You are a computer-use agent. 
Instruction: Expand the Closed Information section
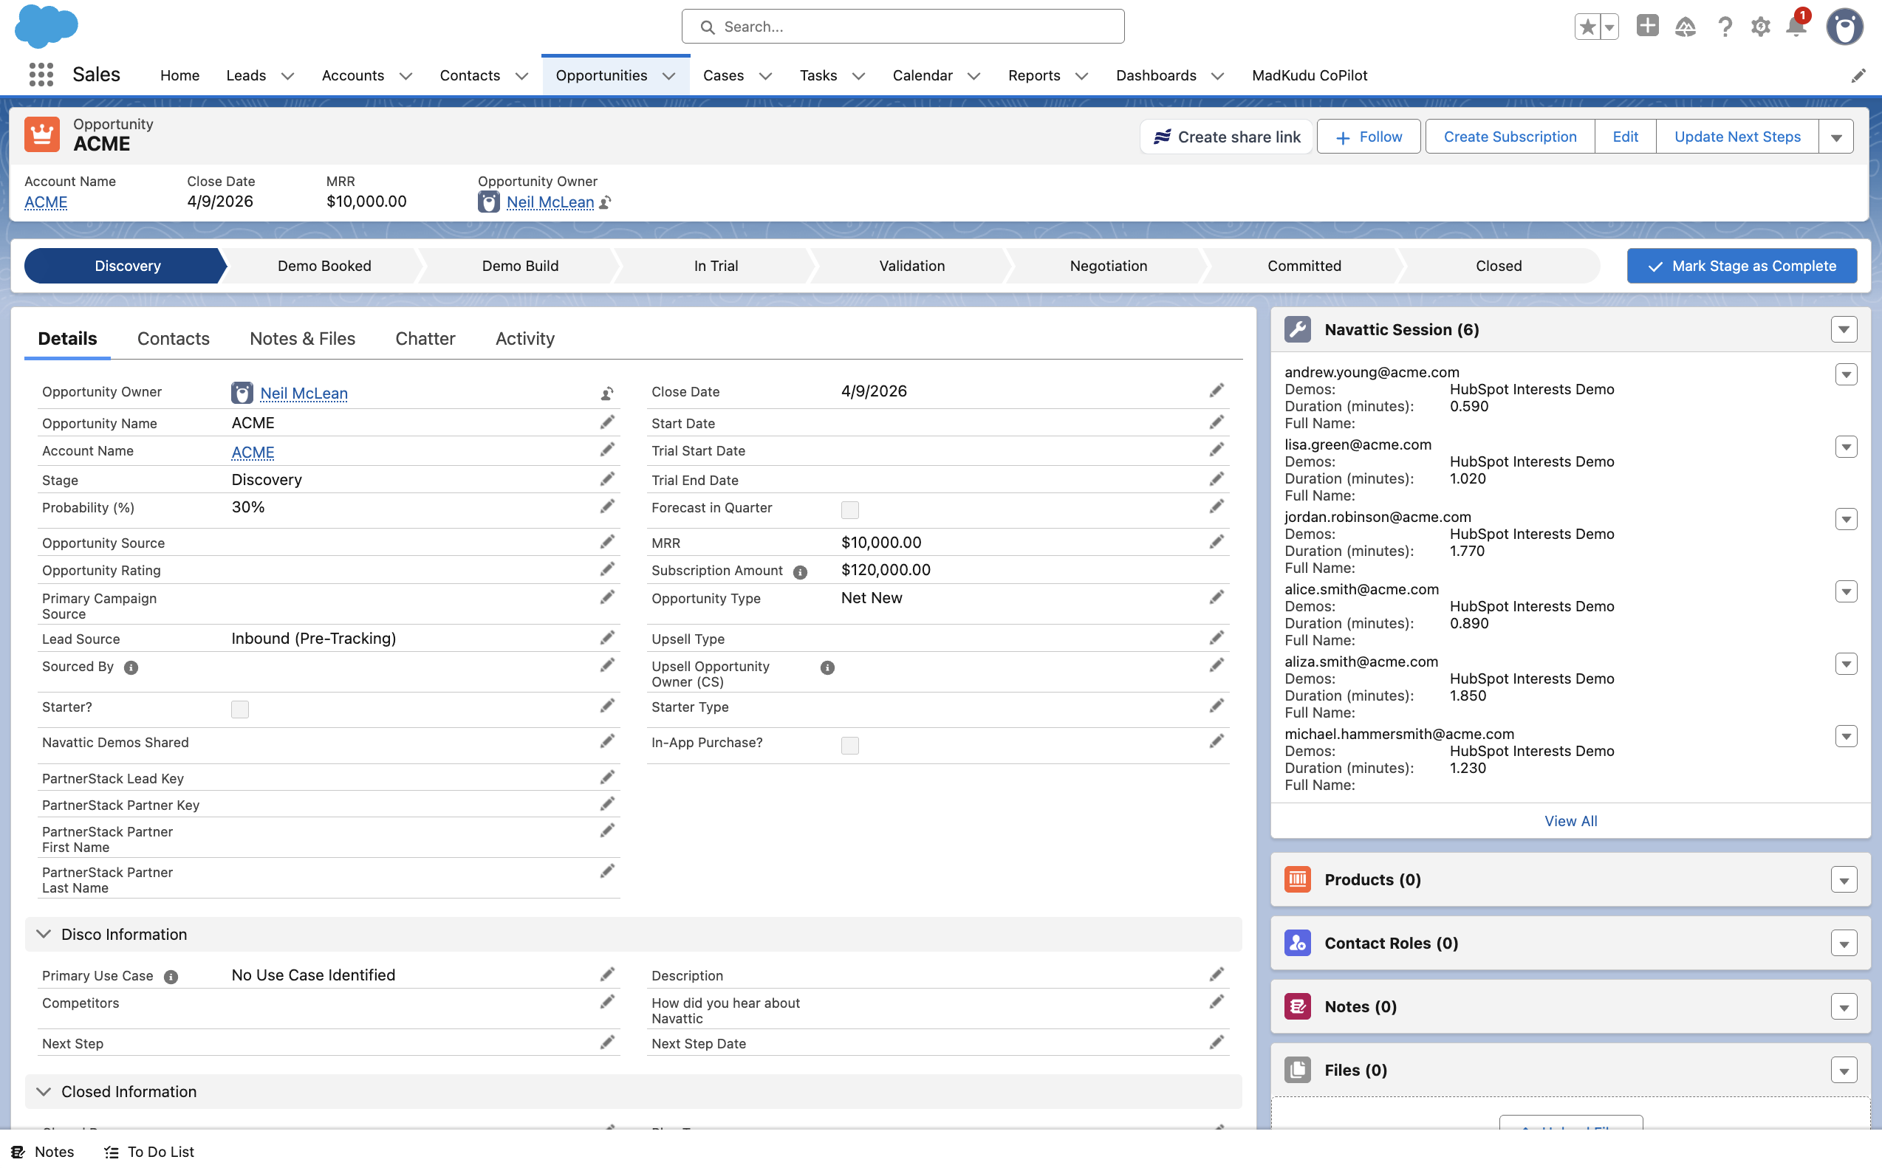point(44,1091)
